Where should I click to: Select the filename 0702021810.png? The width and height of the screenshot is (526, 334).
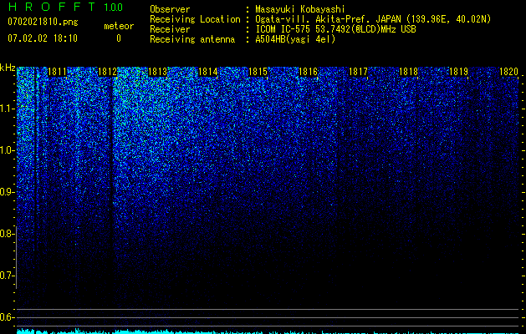pyautogui.click(x=43, y=23)
